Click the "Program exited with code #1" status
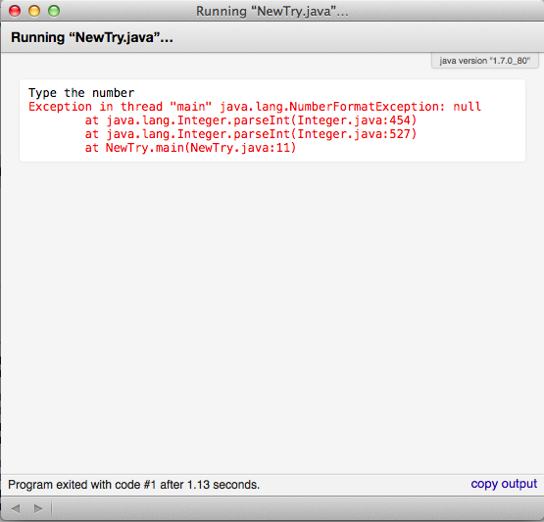544x522 pixels. pyautogui.click(x=133, y=485)
